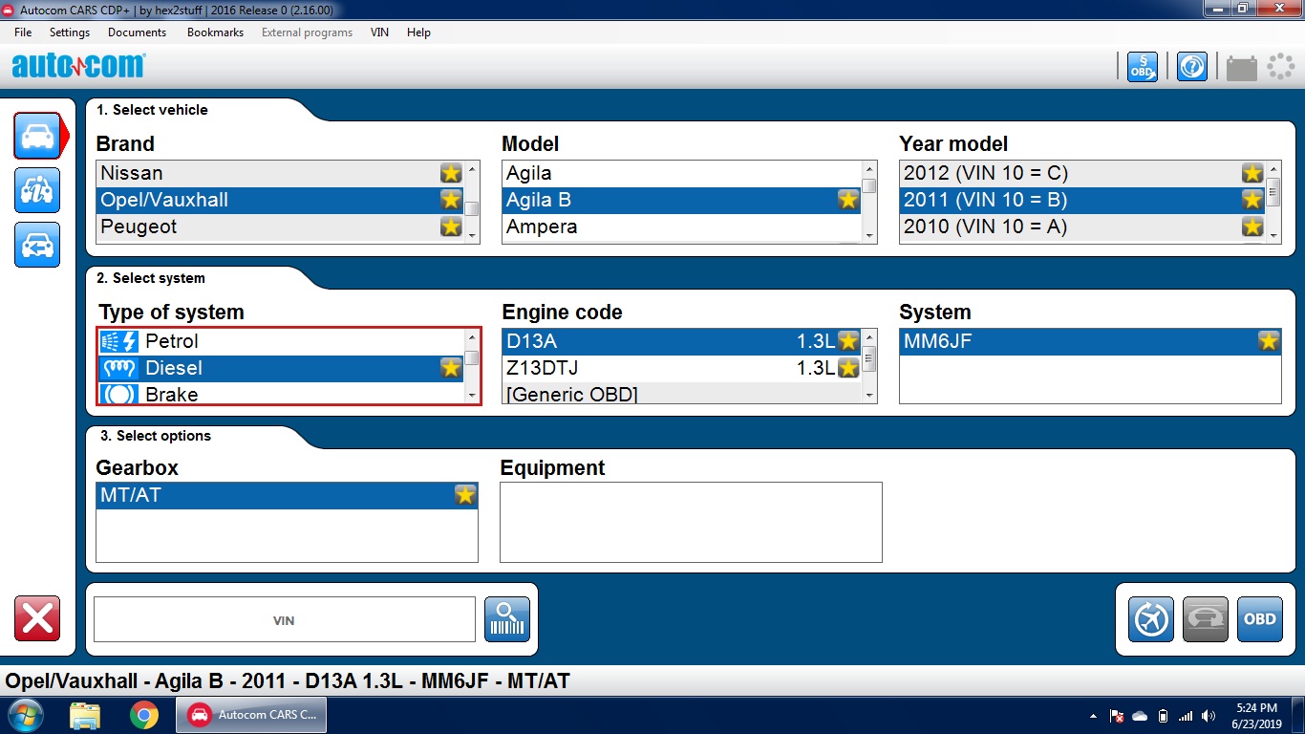
Task: Open the Help menu
Action: tap(418, 32)
